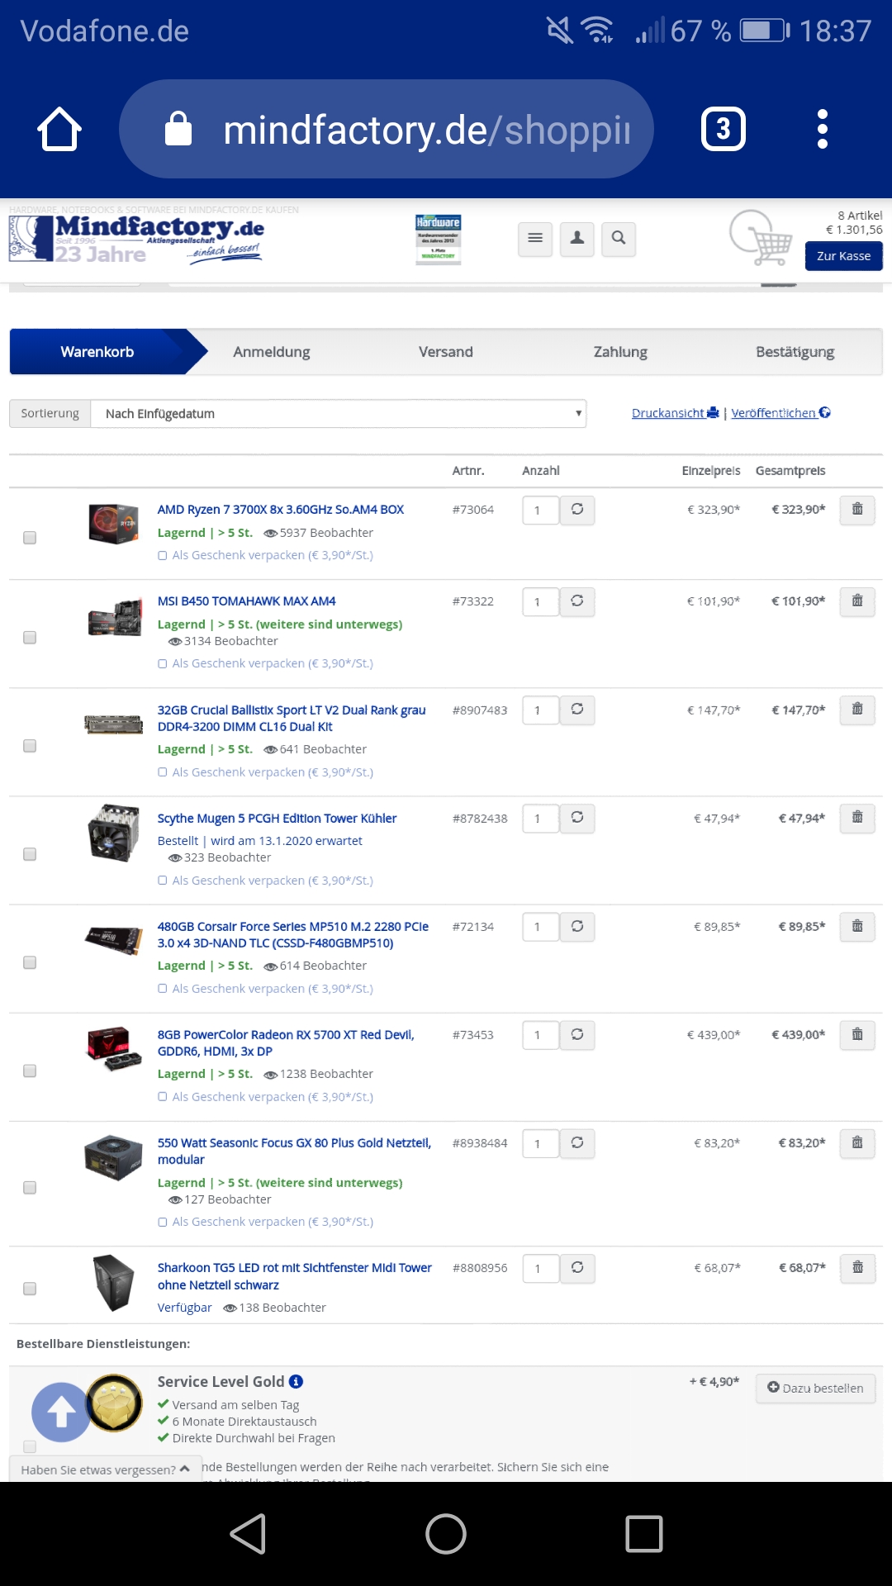
Task: Select the Bestätigung step tab
Action: (x=795, y=352)
